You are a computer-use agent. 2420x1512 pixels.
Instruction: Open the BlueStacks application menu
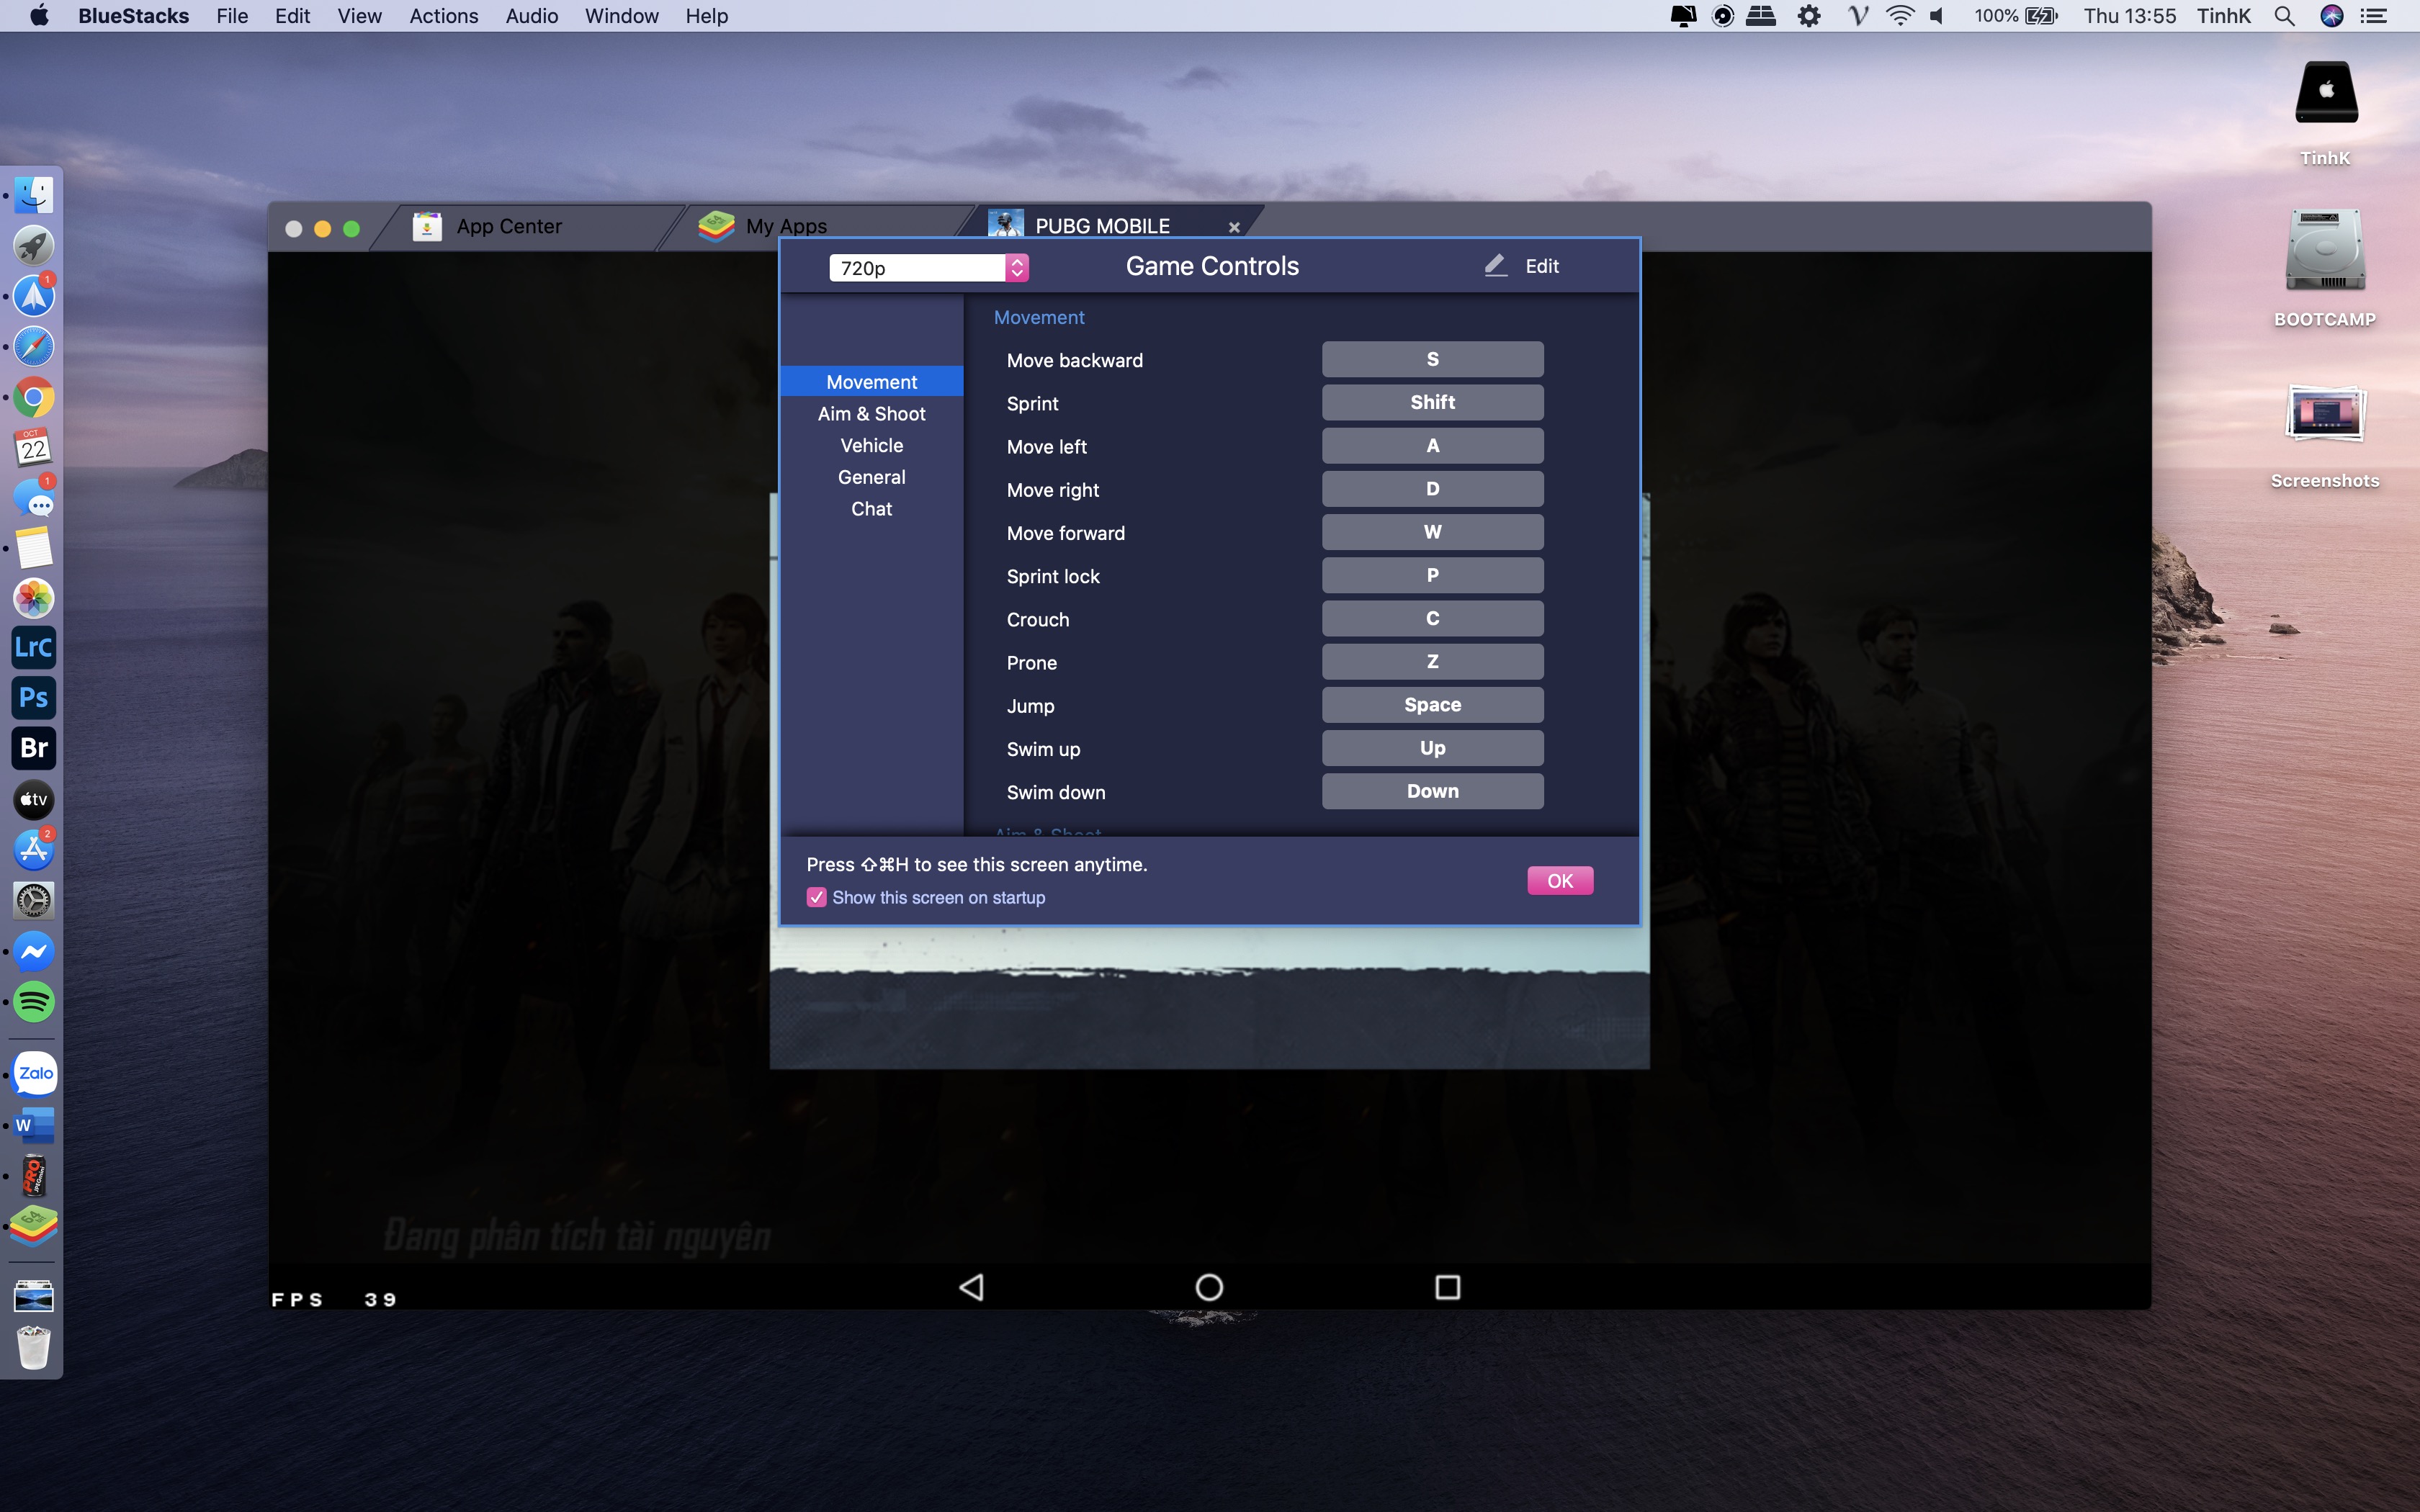click(x=133, y=16)
